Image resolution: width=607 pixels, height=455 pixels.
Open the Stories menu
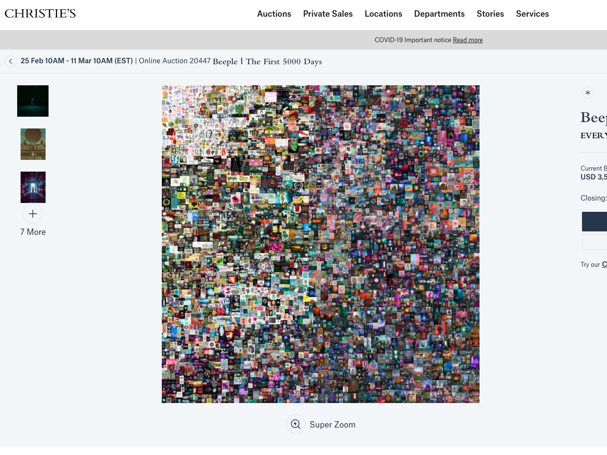pyautogui.click(x=490, y=14)
